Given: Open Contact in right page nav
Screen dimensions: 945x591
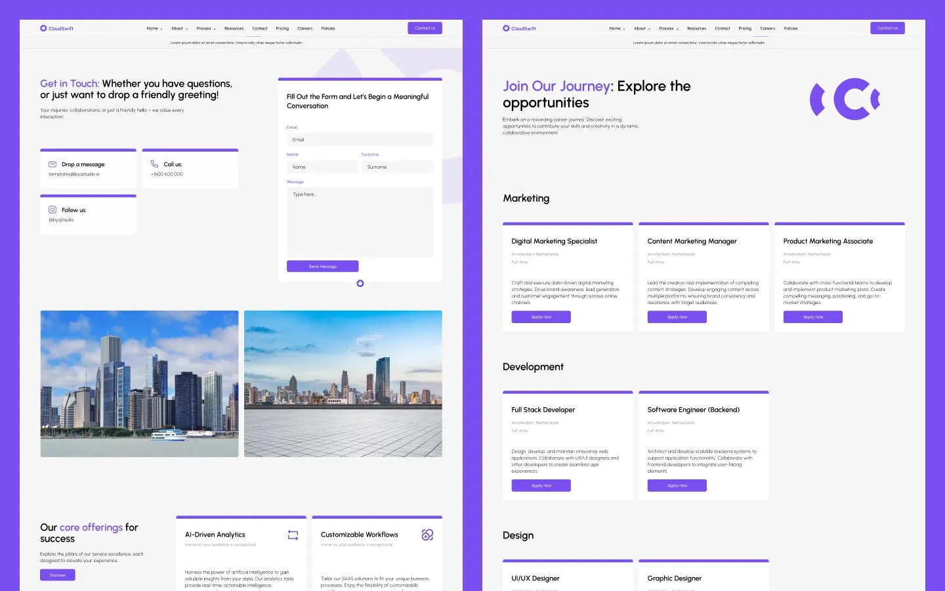Looking at the screenshot, I should (723, 28).
